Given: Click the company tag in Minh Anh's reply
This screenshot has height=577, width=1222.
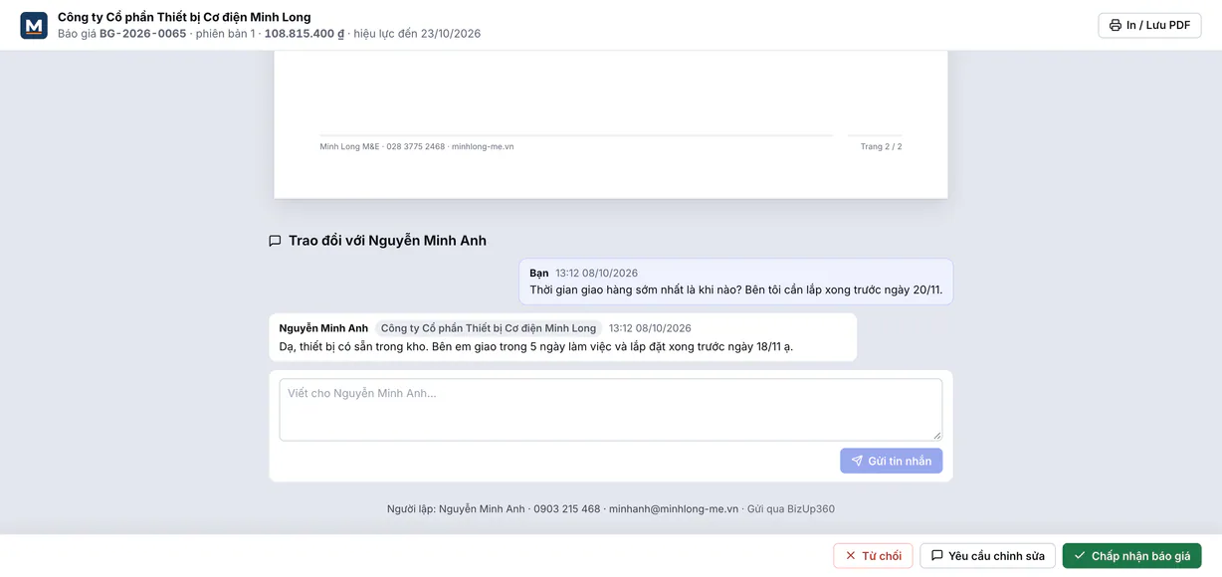Looking at the screenshot, I should coord(489,328).
